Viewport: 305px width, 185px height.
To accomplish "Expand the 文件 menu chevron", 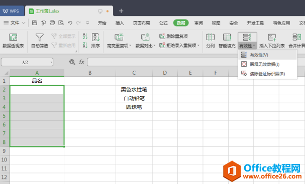I will click(24, 23).
